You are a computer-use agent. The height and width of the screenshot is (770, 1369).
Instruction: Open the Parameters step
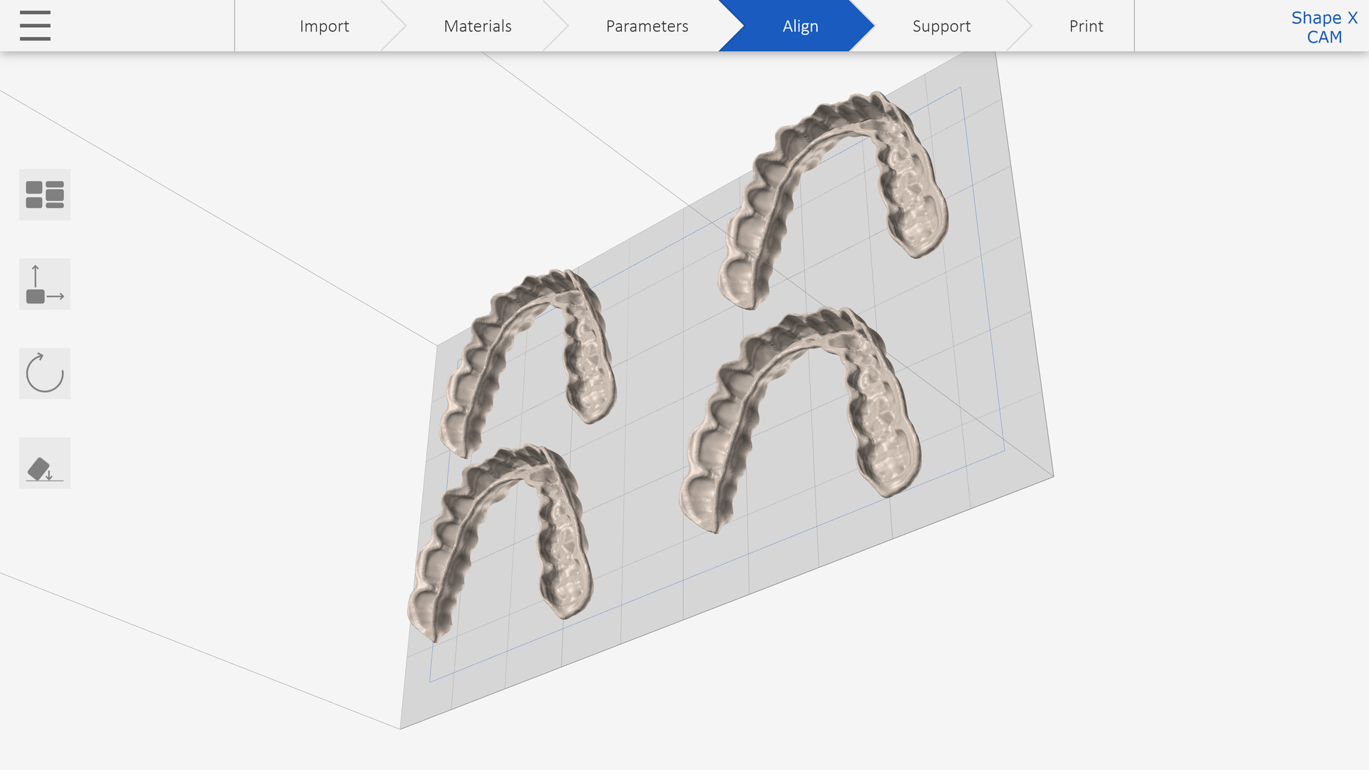[x=647, y=26]
